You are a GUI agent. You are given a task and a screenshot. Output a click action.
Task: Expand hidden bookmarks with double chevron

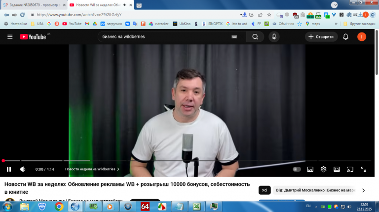pyautogui.click(x=336, y=24)
